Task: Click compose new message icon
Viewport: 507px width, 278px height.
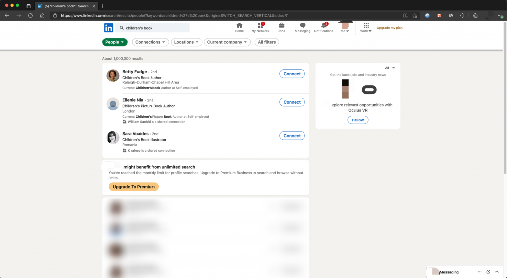Action: coord(488,272)
